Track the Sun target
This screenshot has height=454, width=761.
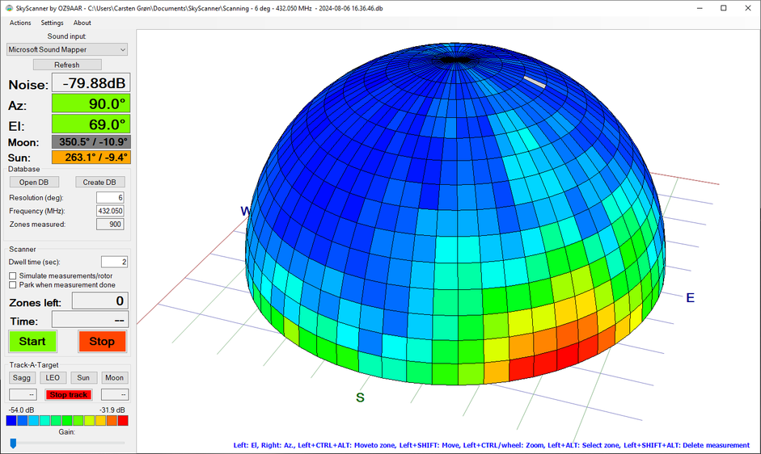[x=83, y=378]
